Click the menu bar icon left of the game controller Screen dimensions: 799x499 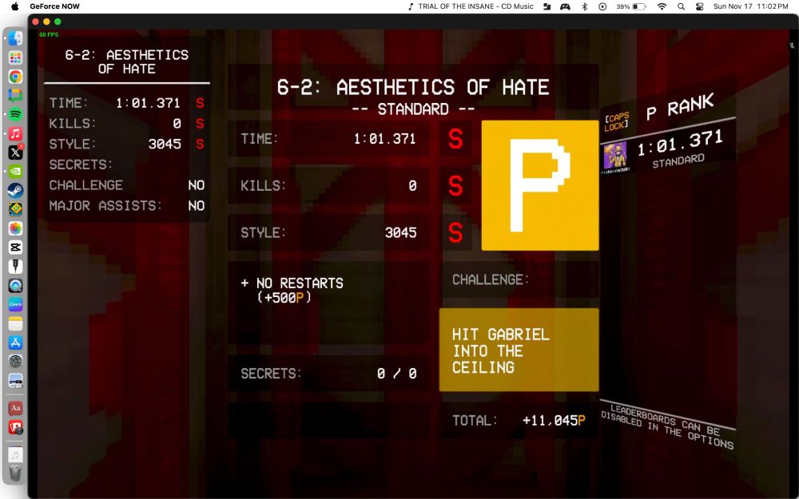[547, 6]
